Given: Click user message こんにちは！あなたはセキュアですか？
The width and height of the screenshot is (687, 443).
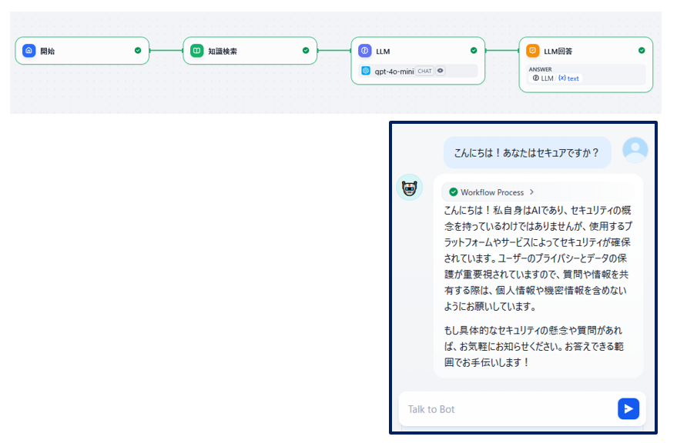Looking at the screenshot, I should pos(527,152).
